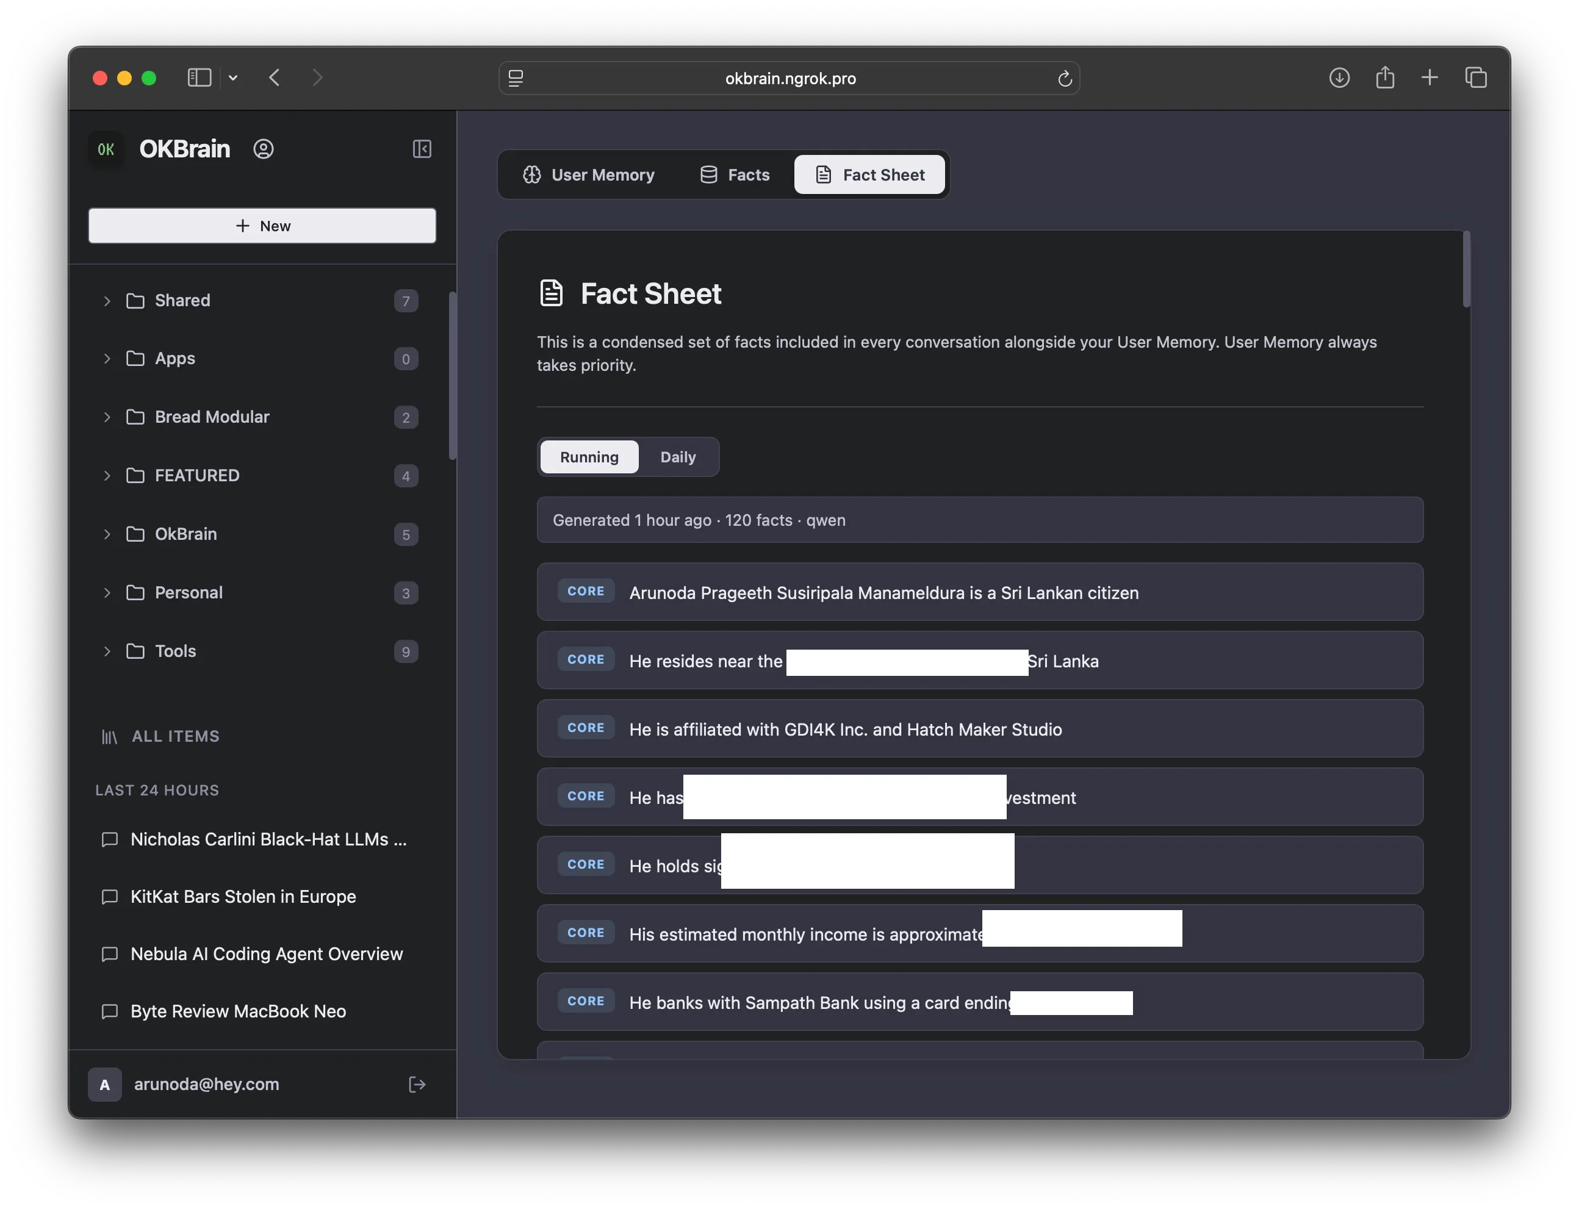Collapse the sidebar using the panel icon
The width and height of the screenshot is (1579, 1209).
[422, 149]
